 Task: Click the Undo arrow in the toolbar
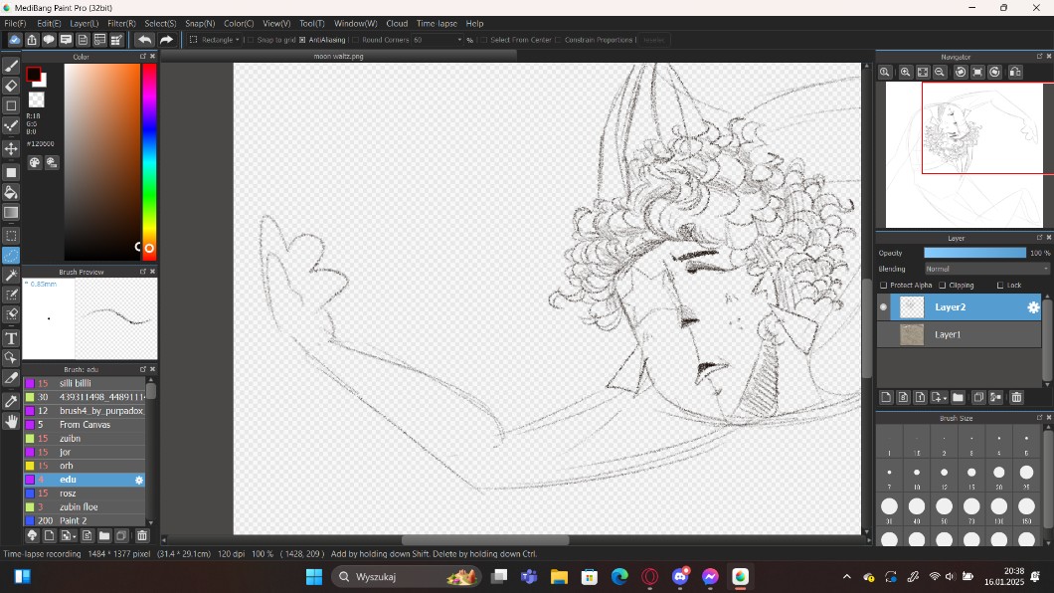(x=144, y=40)
